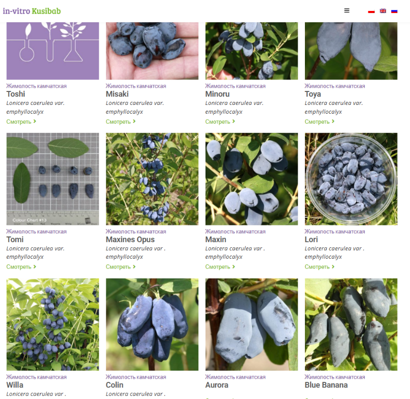Click the arrow next to Toshi's Смотреть
The width and height of the screenshot is (410, 399).
click(35, 122)
